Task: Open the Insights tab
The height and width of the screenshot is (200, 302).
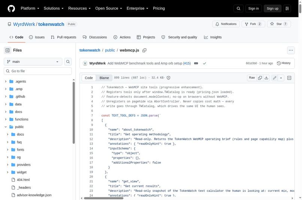Action: click(x=213, y=37)
